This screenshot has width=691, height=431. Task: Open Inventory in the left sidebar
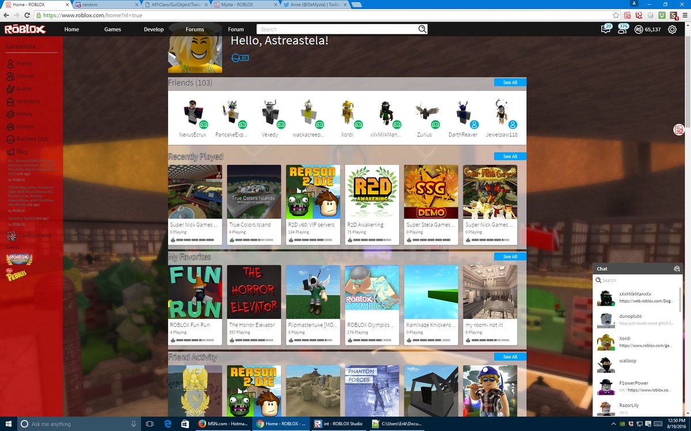click(22, 101)
